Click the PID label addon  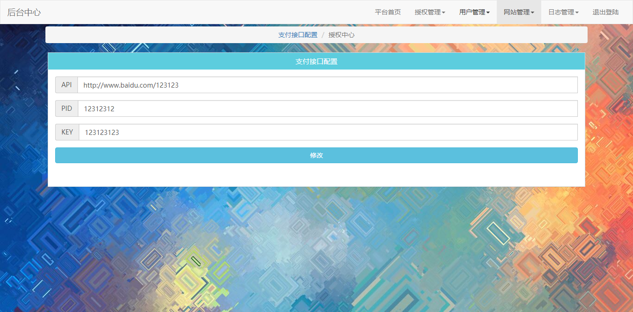[x=67, y=108]
